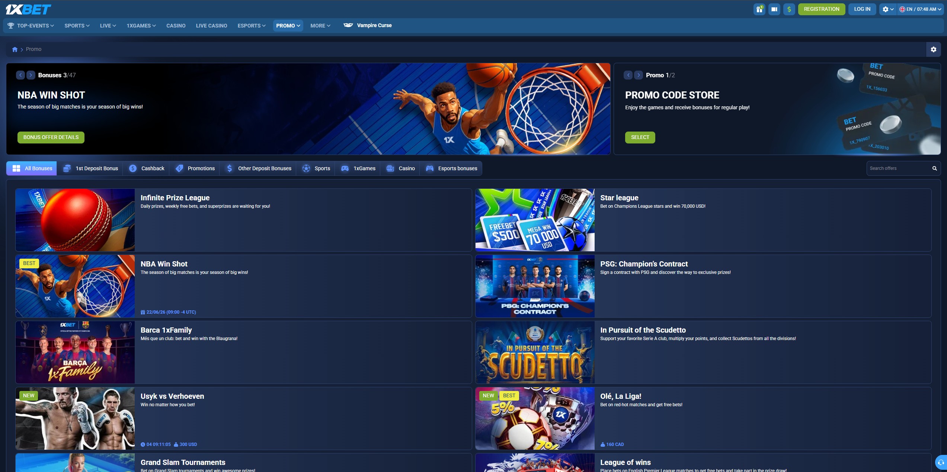
Task: Click the app download icon in the header
Action: click(774, 9)
